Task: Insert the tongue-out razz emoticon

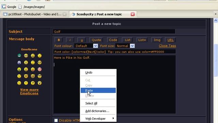Action: click(x=33, y=69)
